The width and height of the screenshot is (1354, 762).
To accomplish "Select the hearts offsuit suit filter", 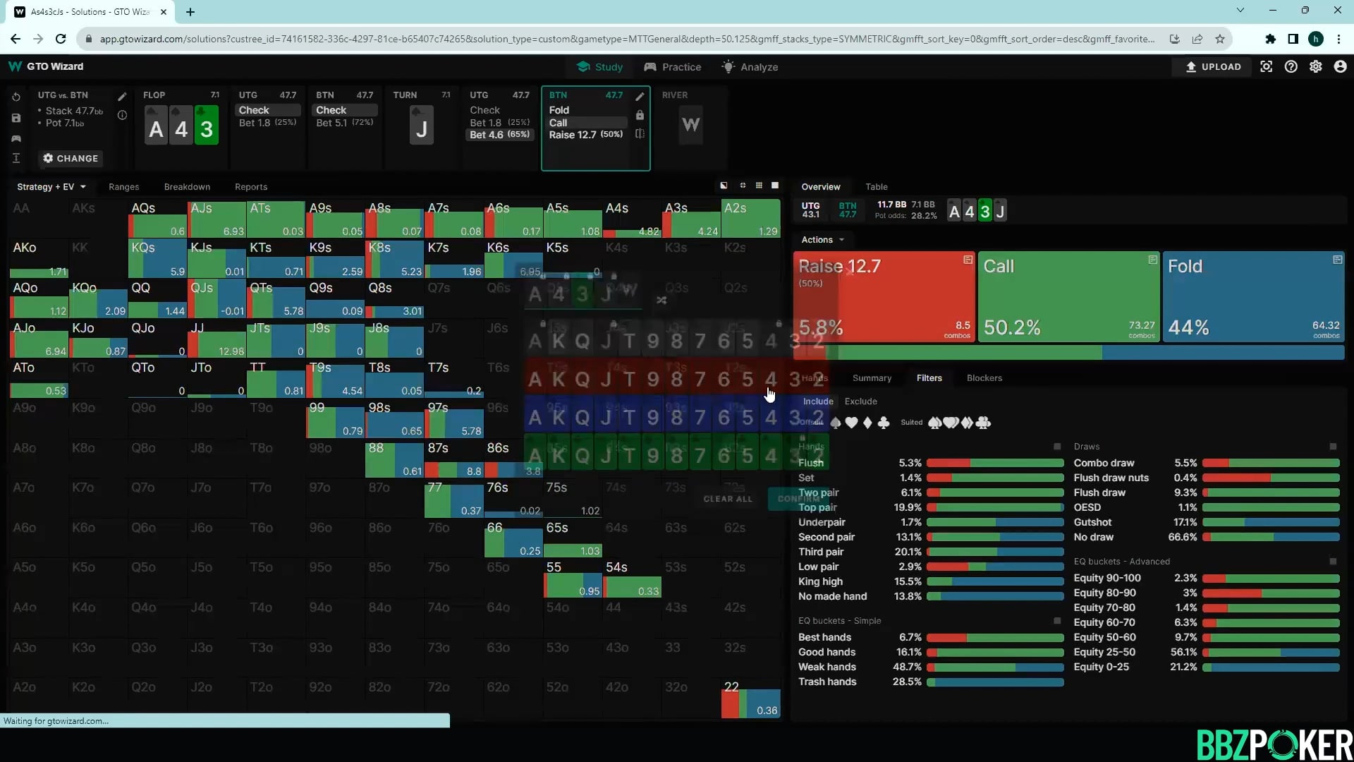I will (851, 423).
